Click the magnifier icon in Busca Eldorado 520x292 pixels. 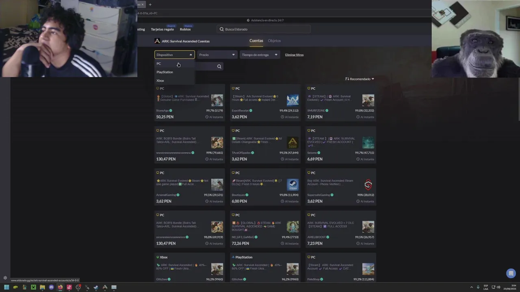[222, 29]
